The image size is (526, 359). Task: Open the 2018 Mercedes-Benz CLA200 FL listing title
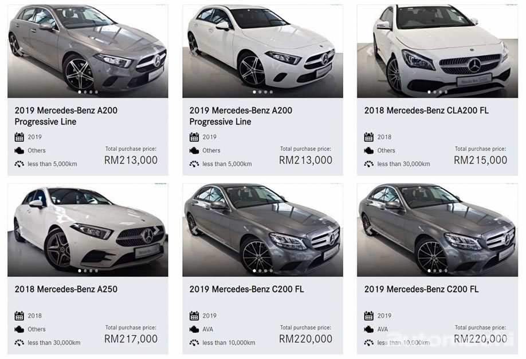pyautogui.click(x=426, y=110)
